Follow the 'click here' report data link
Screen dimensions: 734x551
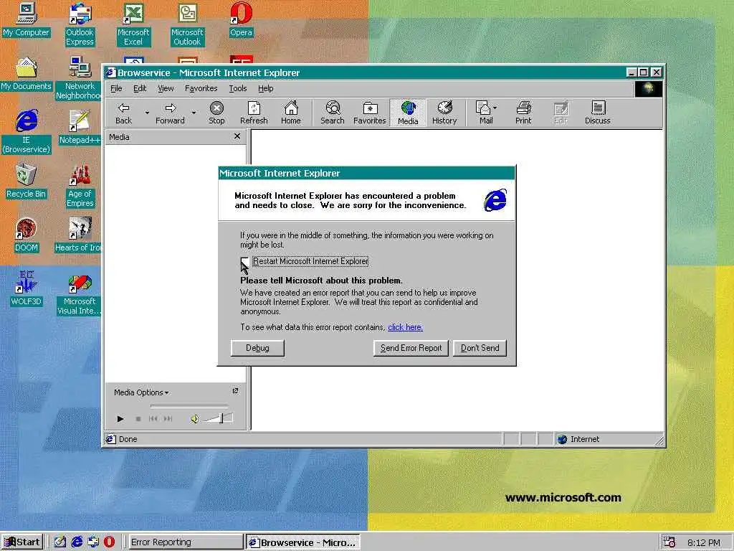point(406,327)
